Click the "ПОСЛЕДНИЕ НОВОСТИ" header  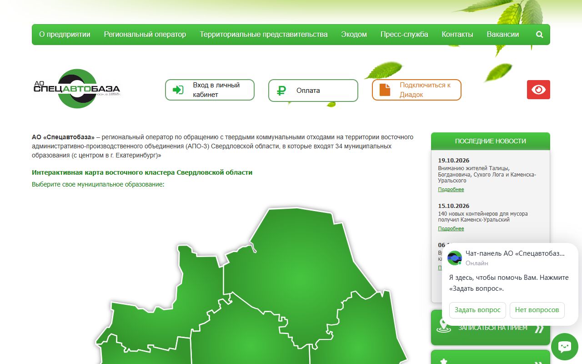click(491, 141)
